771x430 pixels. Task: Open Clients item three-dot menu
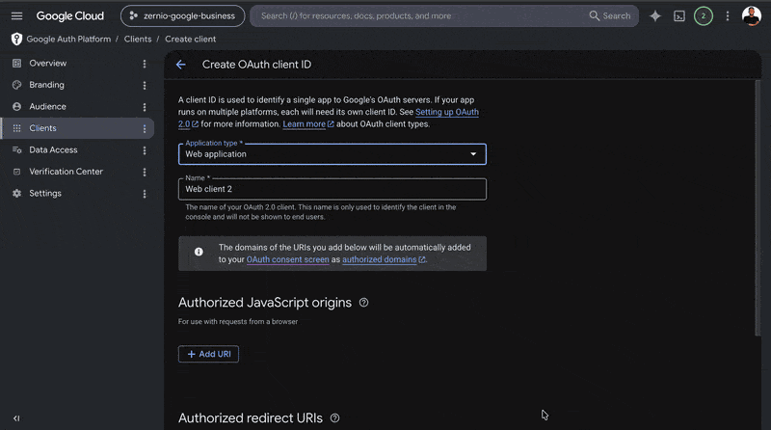pyautogui.click(x=144, y=128)
